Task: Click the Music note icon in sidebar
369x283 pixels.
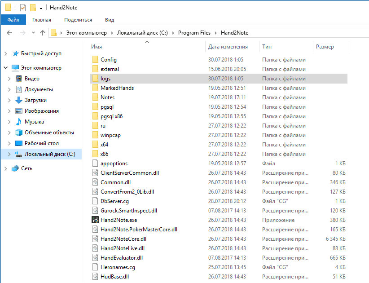Action: point(18,122)
